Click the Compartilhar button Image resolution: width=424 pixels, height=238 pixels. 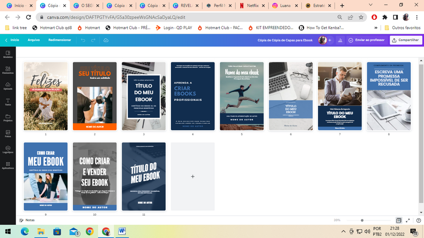pos(406,40)
